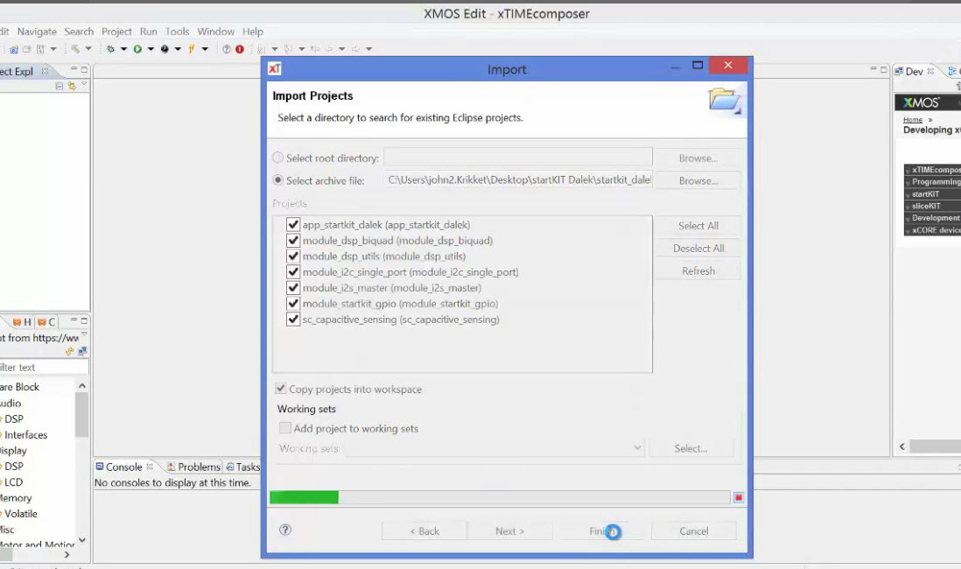Click Browse button for archive file
Image resolution: width=961 pixels, height=569 pixels.
pyautogui.click(x=698, y=181)
